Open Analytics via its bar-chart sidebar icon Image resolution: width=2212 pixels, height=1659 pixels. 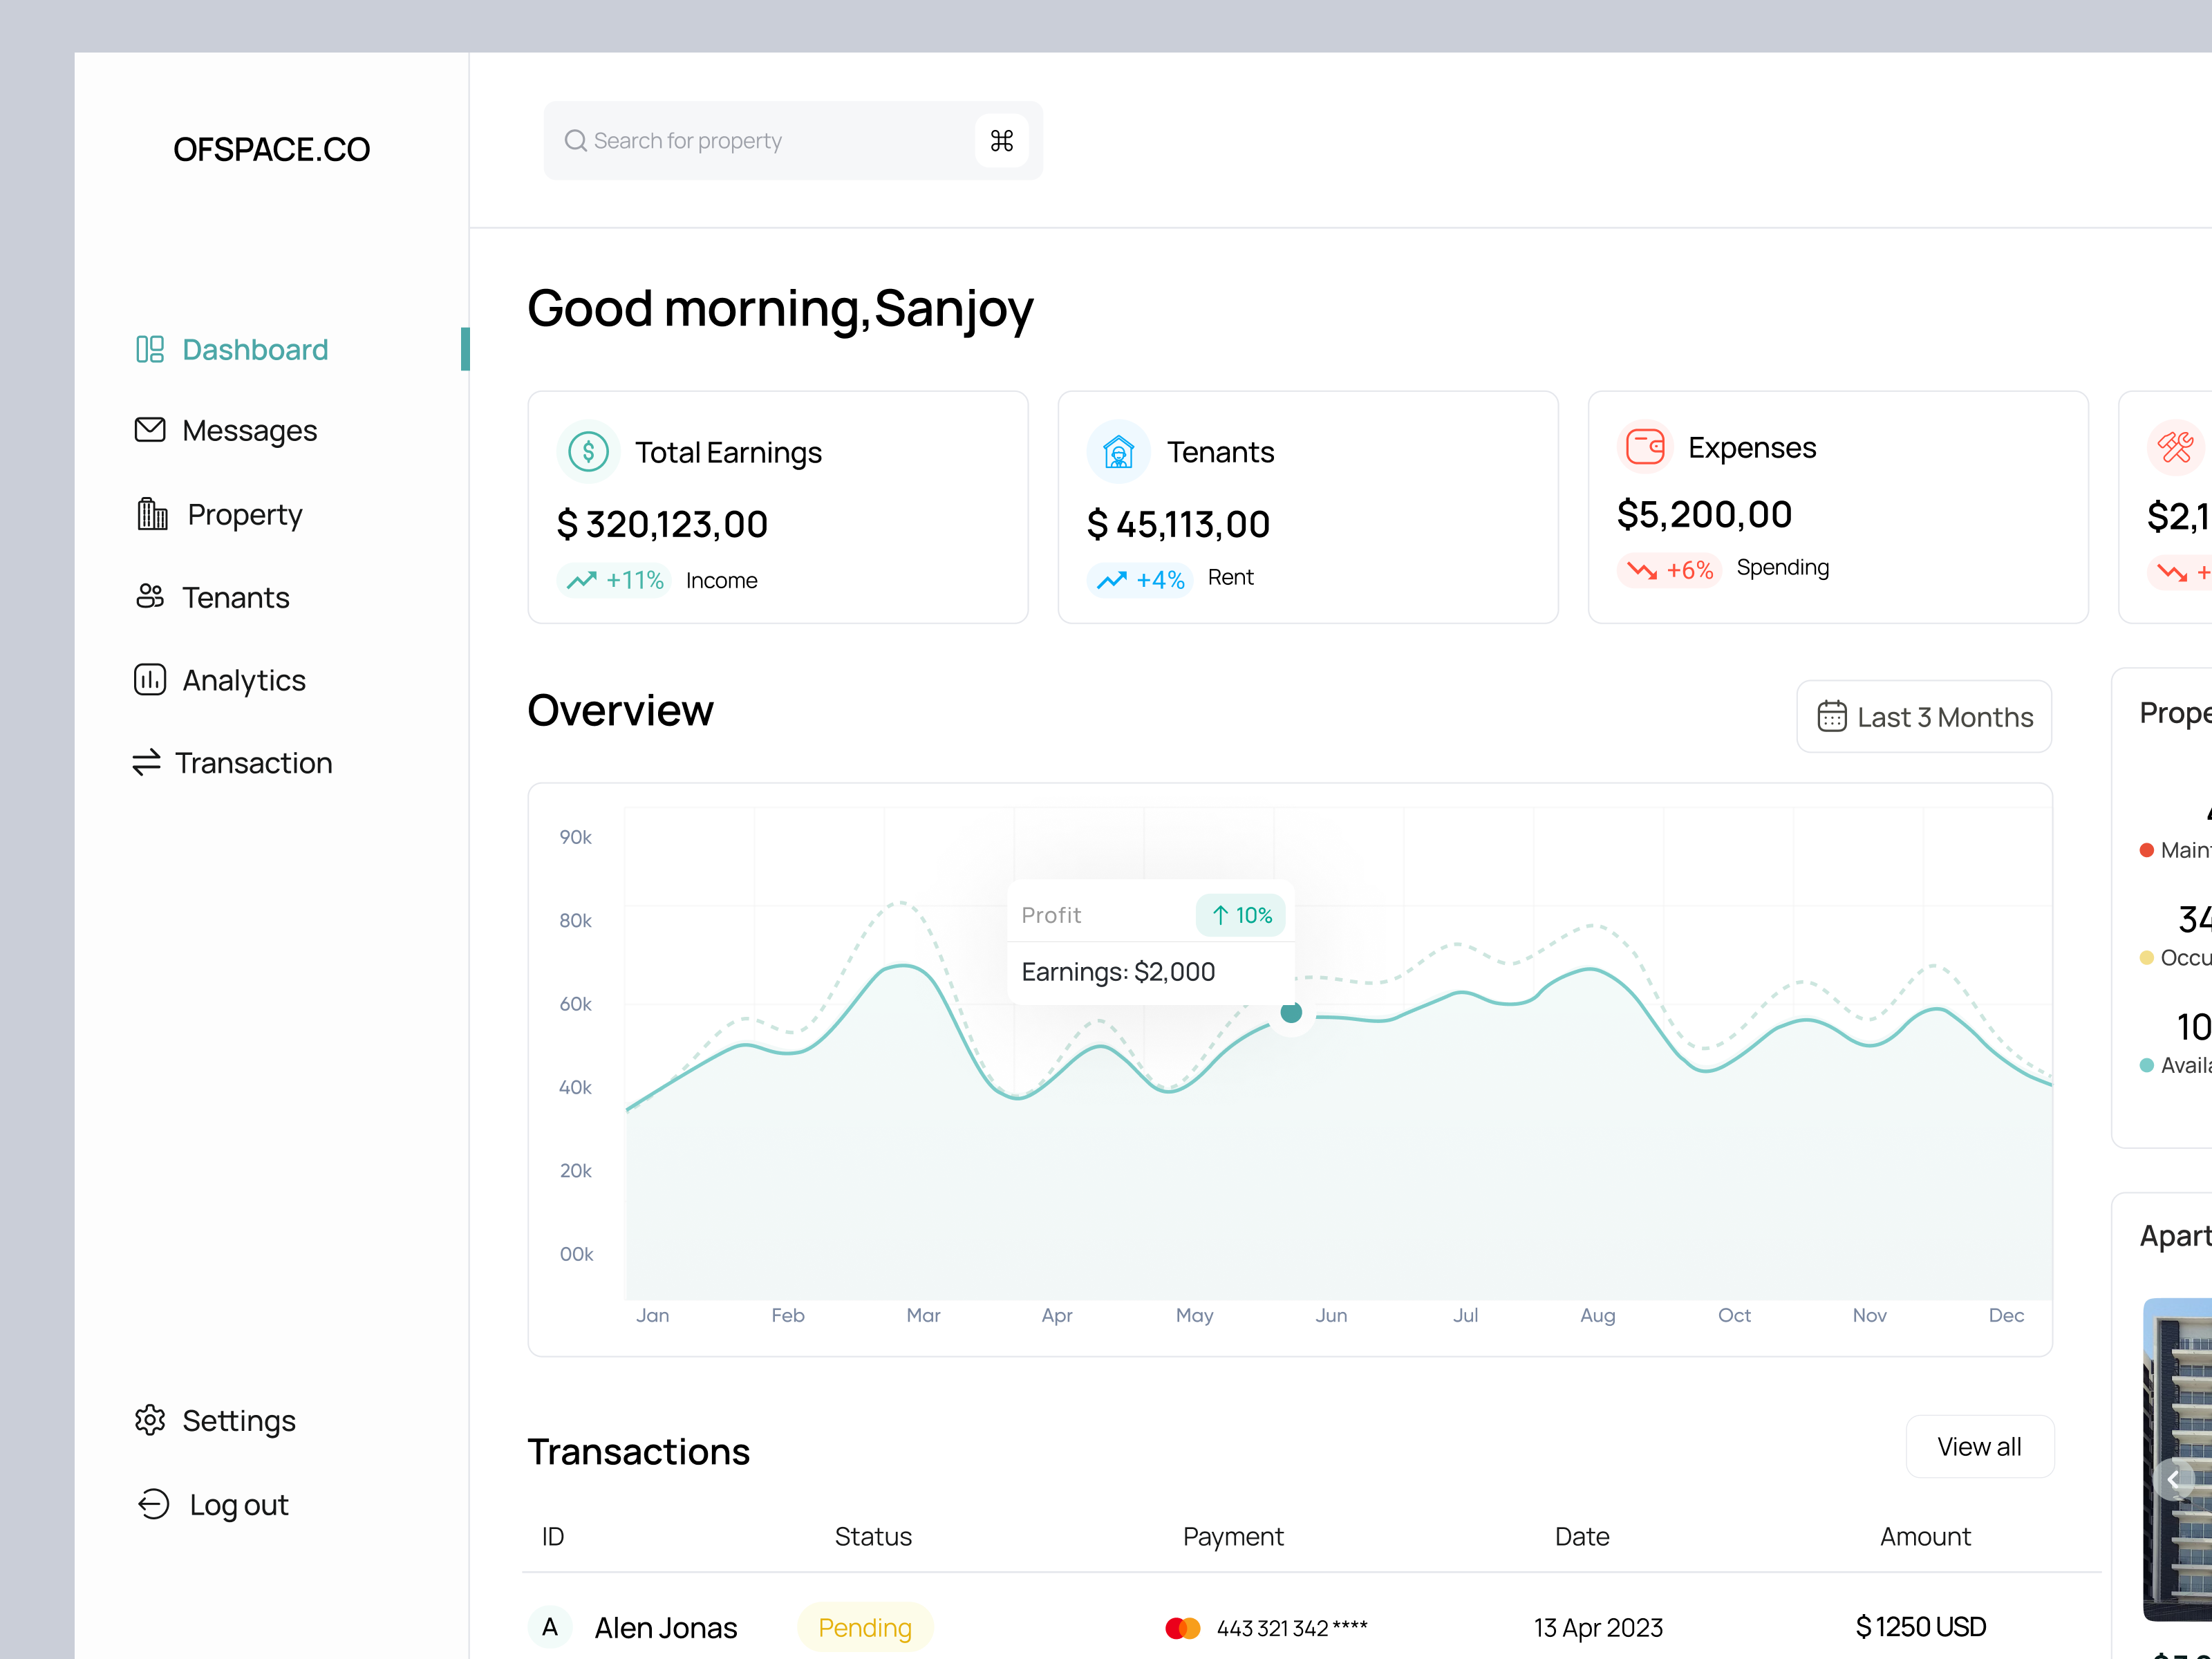[x=150, y=679]
